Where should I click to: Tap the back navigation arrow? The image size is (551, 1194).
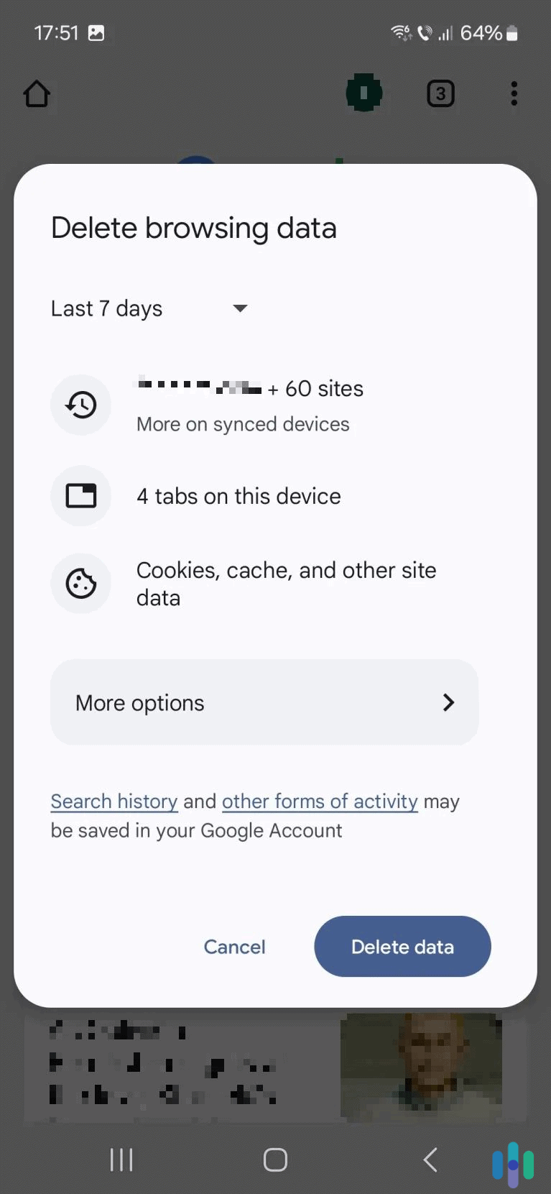coord(429,1159)
